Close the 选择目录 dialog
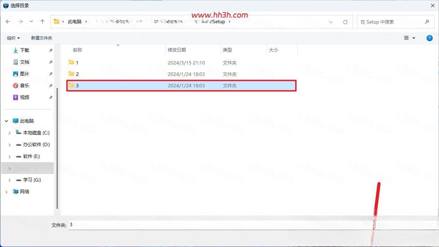Image resolution: width=439 pixels, height=247 pixels. coord(433,5)
